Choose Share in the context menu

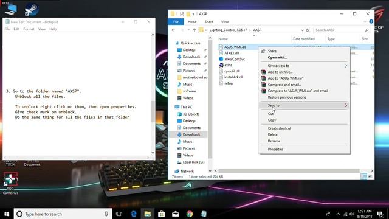(x=272, y=51)
